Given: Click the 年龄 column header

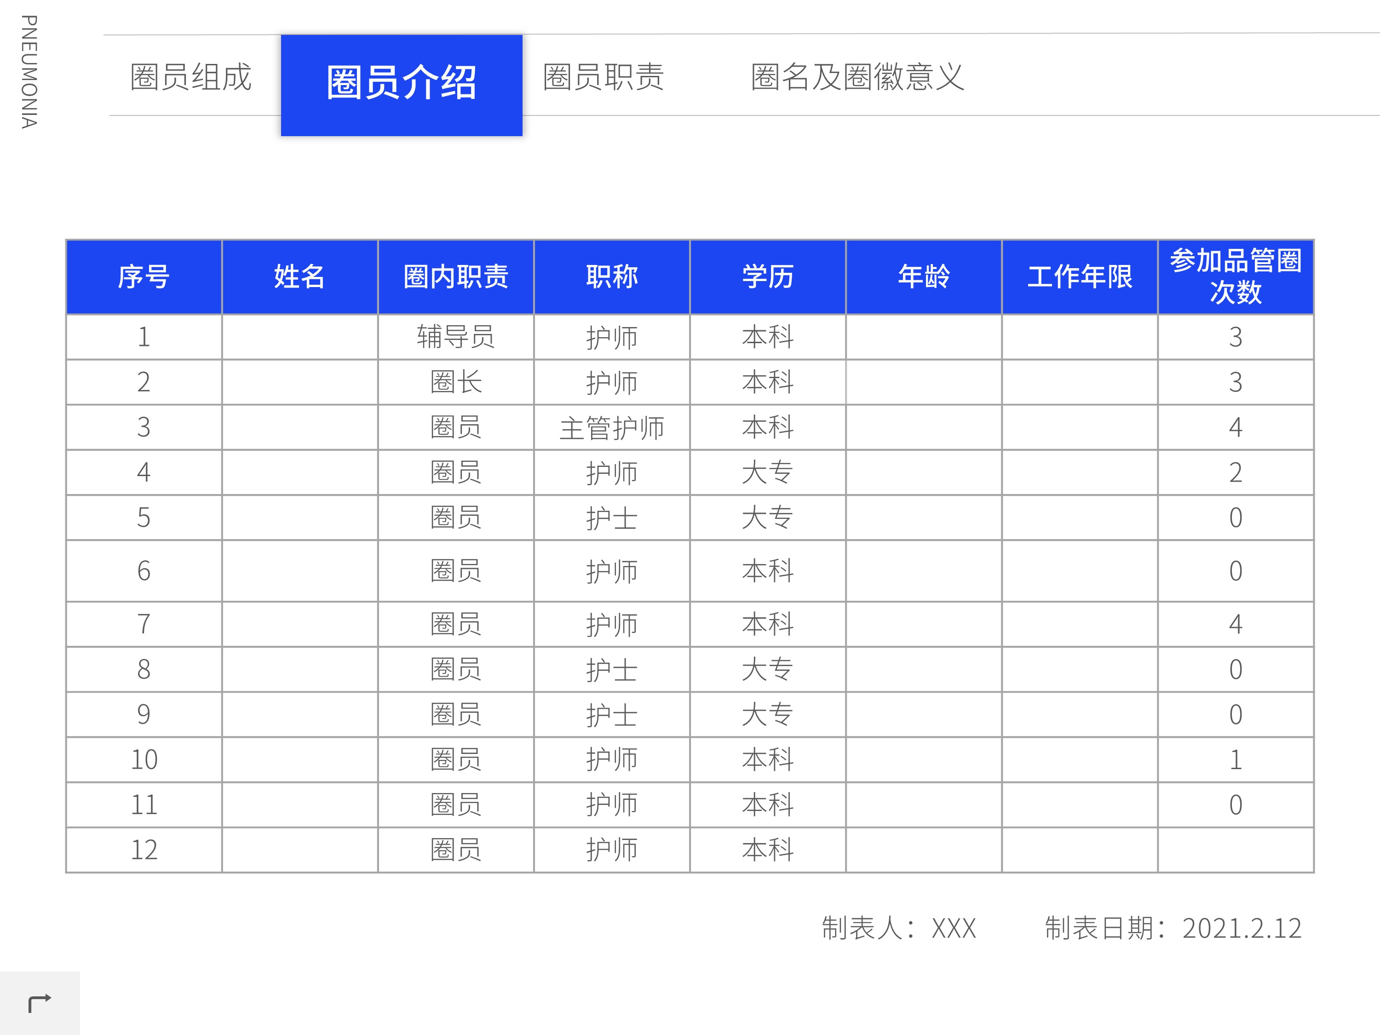Looking at the screenshot, I should 924,277.
